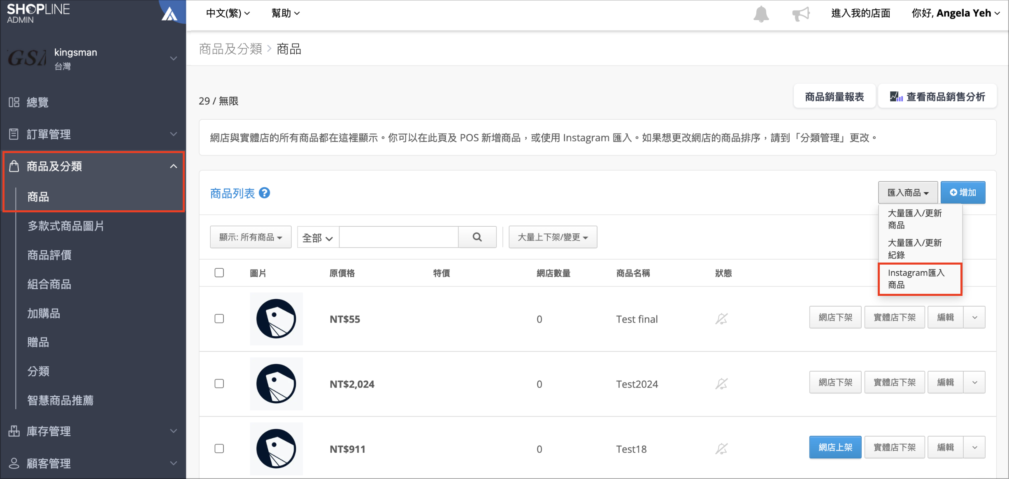Open the 幫助 help dropdown

pos(286,13)
